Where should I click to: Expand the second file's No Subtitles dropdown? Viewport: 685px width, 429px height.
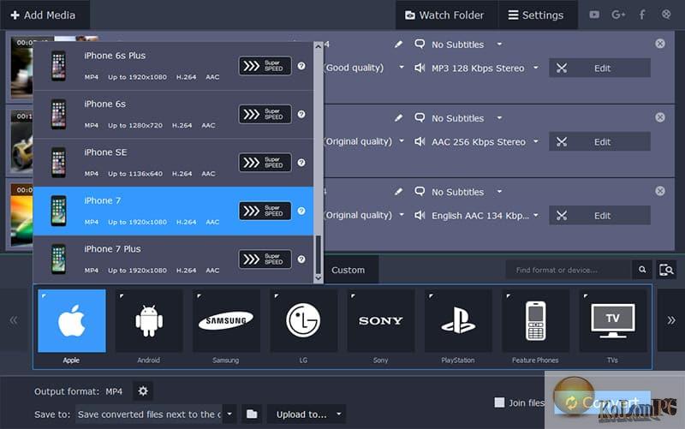[x=499, y=118]
